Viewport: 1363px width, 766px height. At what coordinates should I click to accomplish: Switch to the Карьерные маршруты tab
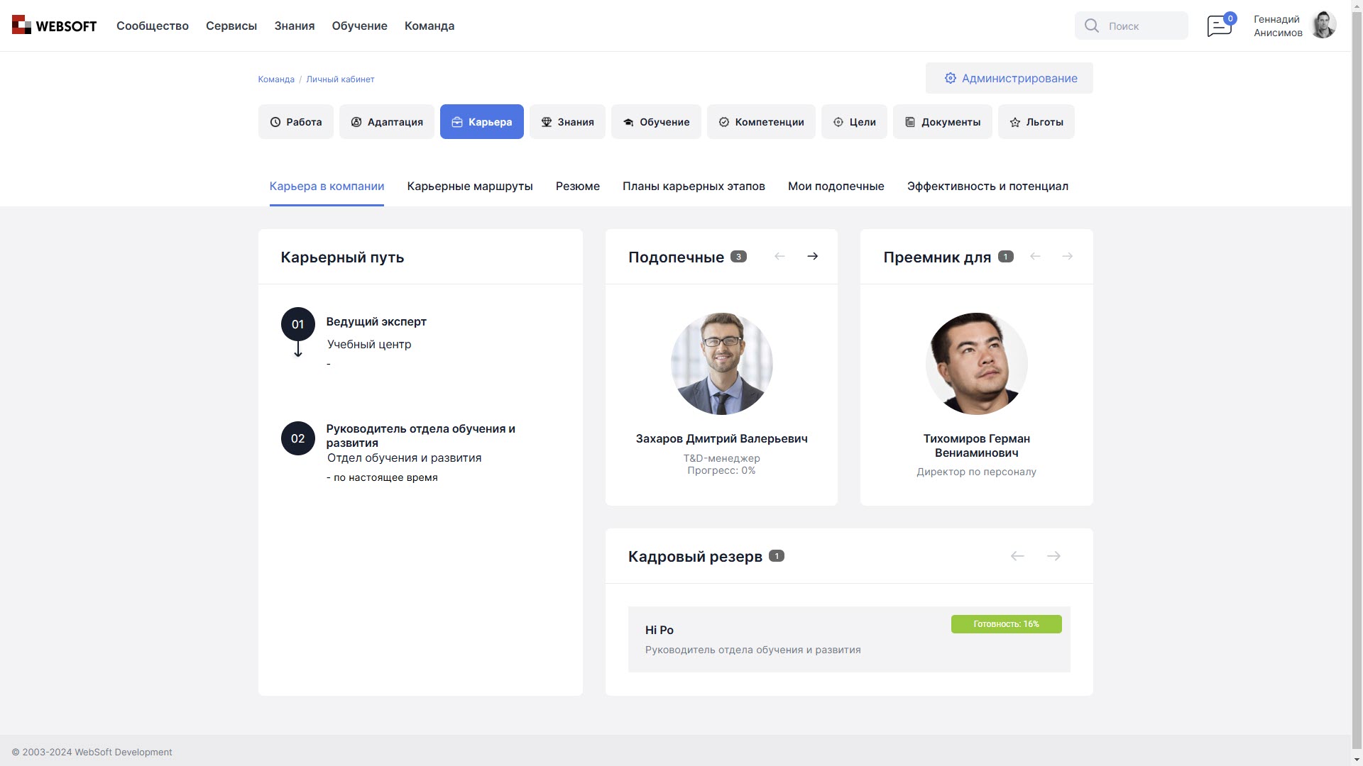[x=469, y=187]
